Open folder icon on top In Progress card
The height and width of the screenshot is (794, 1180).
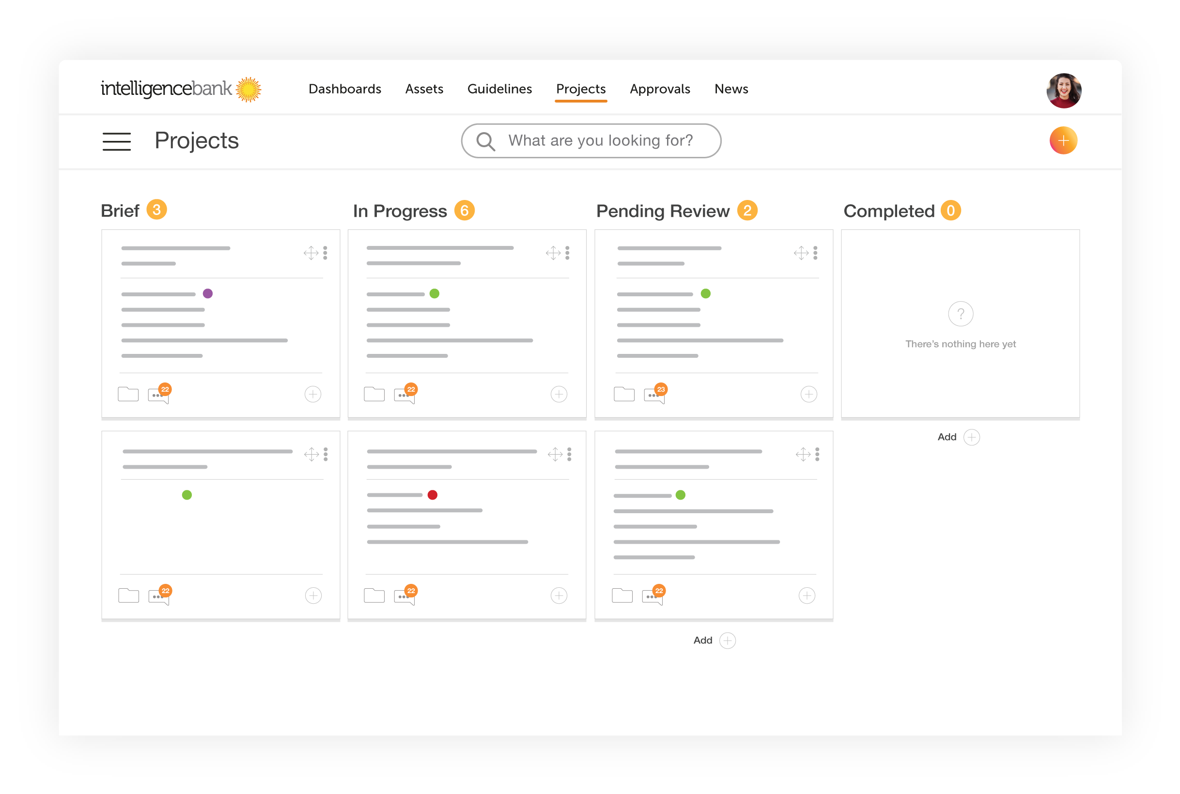[x=374, y=394]
